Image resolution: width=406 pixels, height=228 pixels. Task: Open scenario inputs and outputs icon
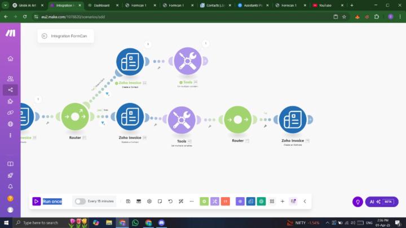click(x=139, y=202)
